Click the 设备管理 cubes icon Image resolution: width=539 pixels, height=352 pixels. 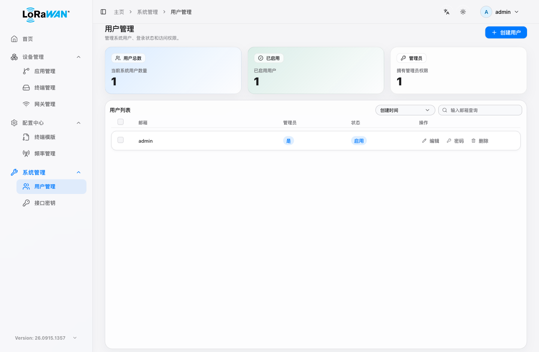(14, 57)
